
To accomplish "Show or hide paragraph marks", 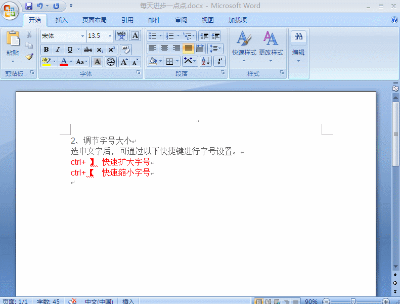I will (219, 62).
